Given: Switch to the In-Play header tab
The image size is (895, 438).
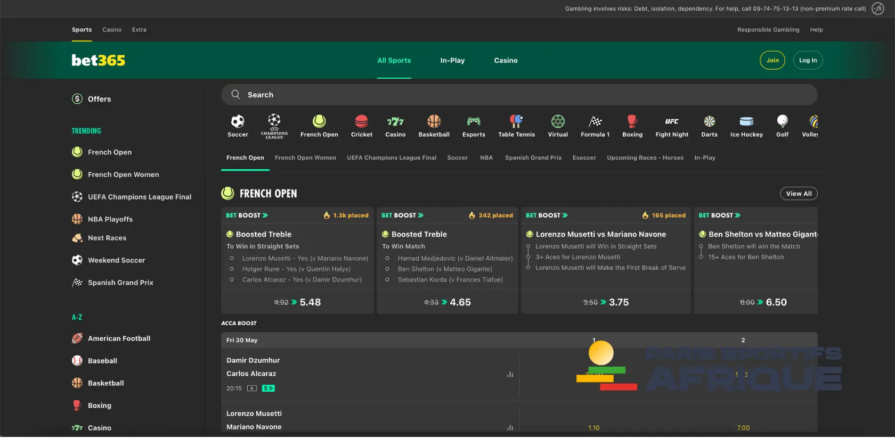Looking at the screenshot, I should (x=452, y=60).
